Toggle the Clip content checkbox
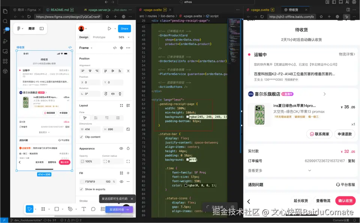Image resolution: width=360 pixels, height=223 pixels. pyautogui.click(x=82, y=137)
